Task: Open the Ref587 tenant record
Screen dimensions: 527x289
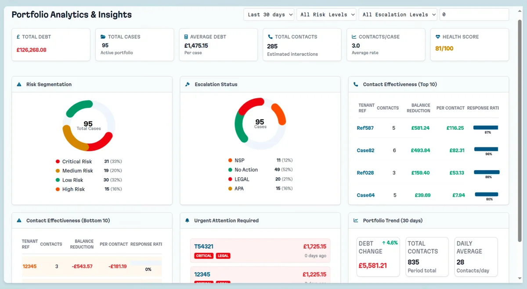Action: 364,128
